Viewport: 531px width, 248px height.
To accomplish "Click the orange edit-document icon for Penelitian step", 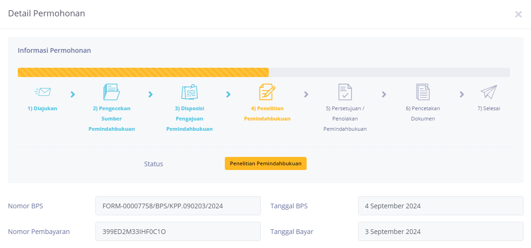I will tap(267, 92).
